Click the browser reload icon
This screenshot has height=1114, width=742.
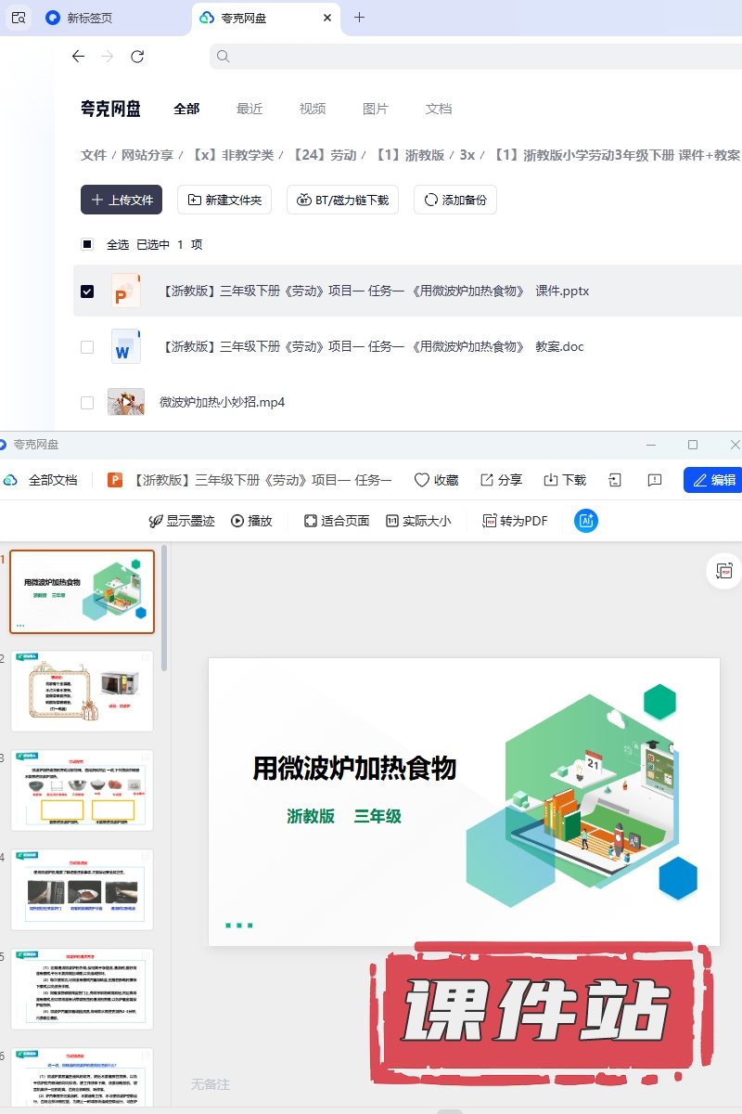(137, 57)
